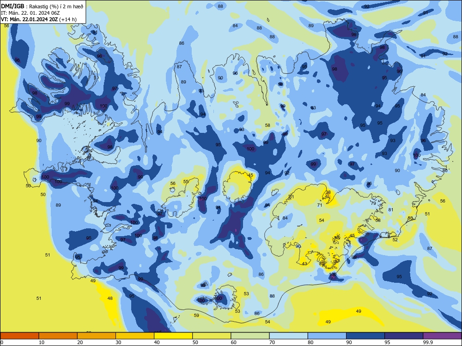Click the purple above-99.9 legend swatch

pos(442,336)
